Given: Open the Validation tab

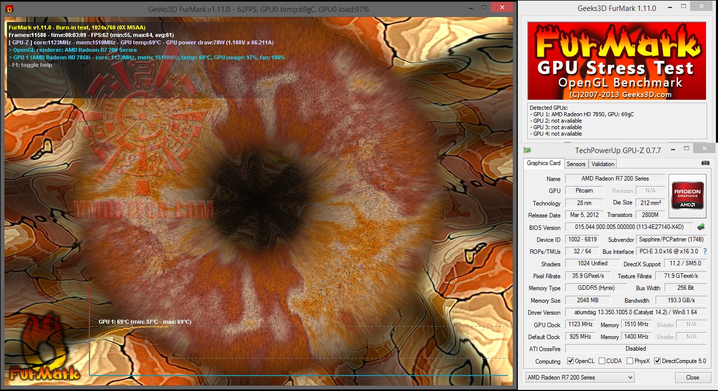Looking at the screenshot, I should coord(603,164).
